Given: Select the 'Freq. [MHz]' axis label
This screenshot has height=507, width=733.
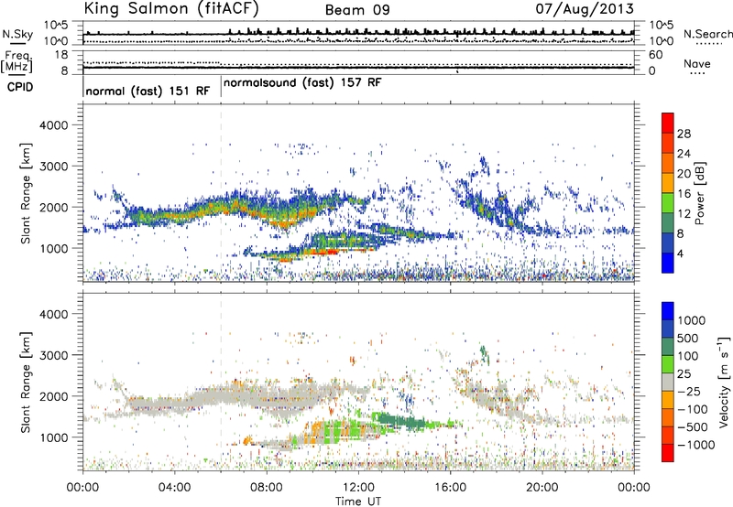Looking at the screenshot, I should (x=16, y=62).
